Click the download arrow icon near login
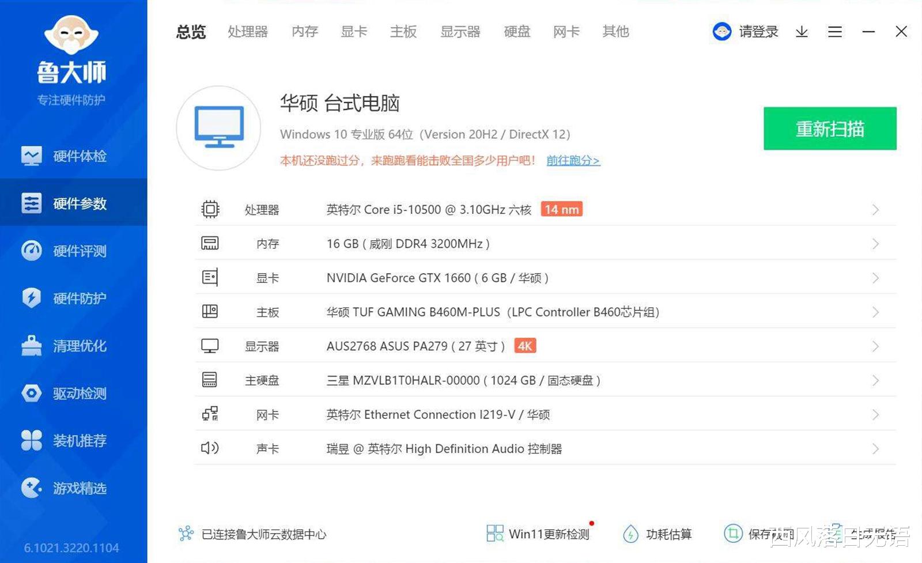The width and height of the screenshot is (922, 563). [x=801, y=32]
